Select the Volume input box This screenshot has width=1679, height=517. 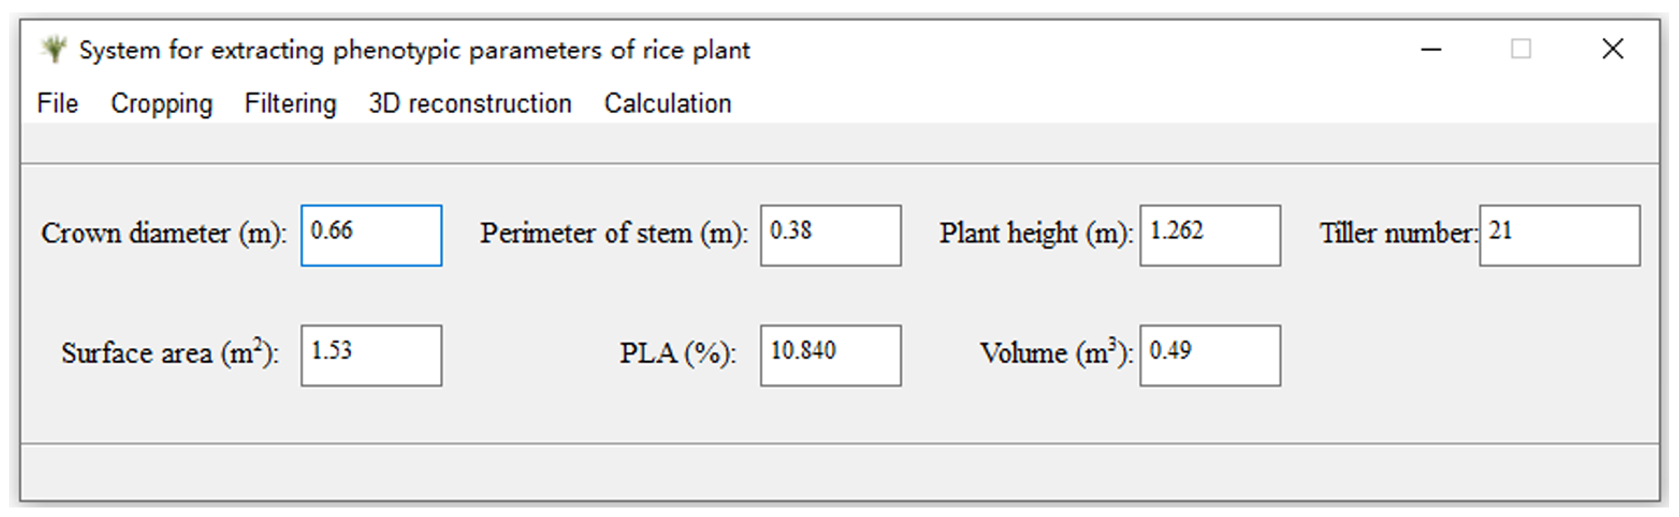tap(1210, 355)
